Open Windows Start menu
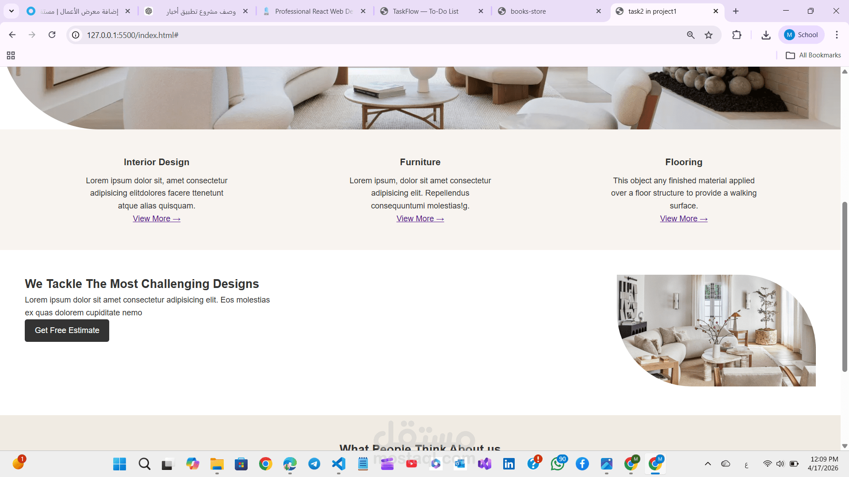 coord(119,464)
